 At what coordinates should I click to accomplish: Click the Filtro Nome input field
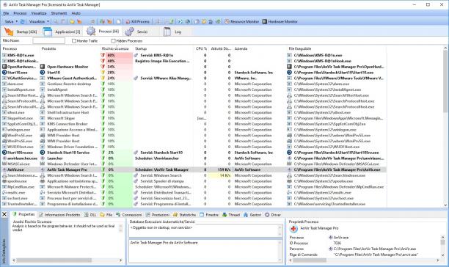(48, 40)
